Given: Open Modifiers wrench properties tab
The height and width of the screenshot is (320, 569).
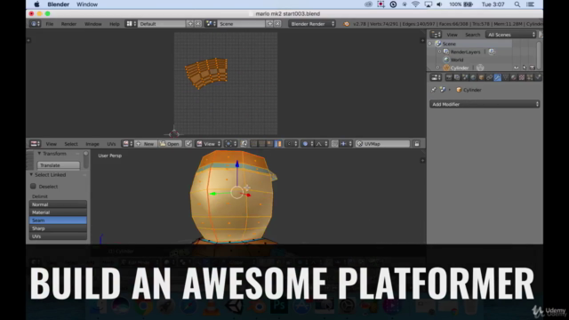Looking at the screenshot, I should pyautogui.click(x=498, y=77).
